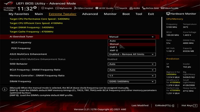This screenshot has width=200, height=112.
Task: Select the Extreme Tweaker tab
Action: click(x=62, y=14)
